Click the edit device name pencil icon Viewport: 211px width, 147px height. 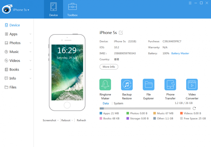coord(121,33)
